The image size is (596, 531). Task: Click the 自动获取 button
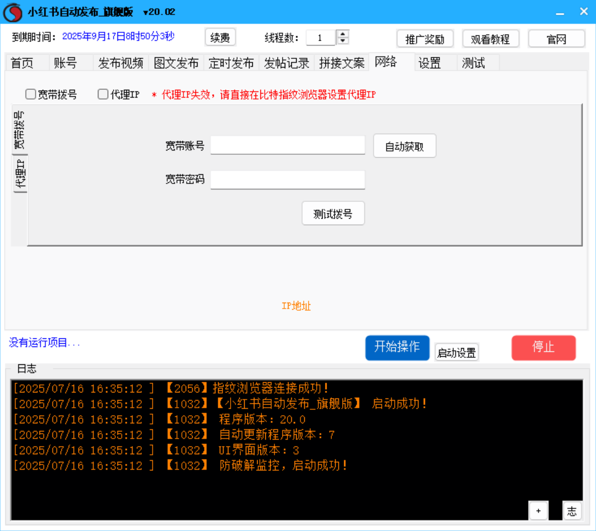tap(404, 146)
